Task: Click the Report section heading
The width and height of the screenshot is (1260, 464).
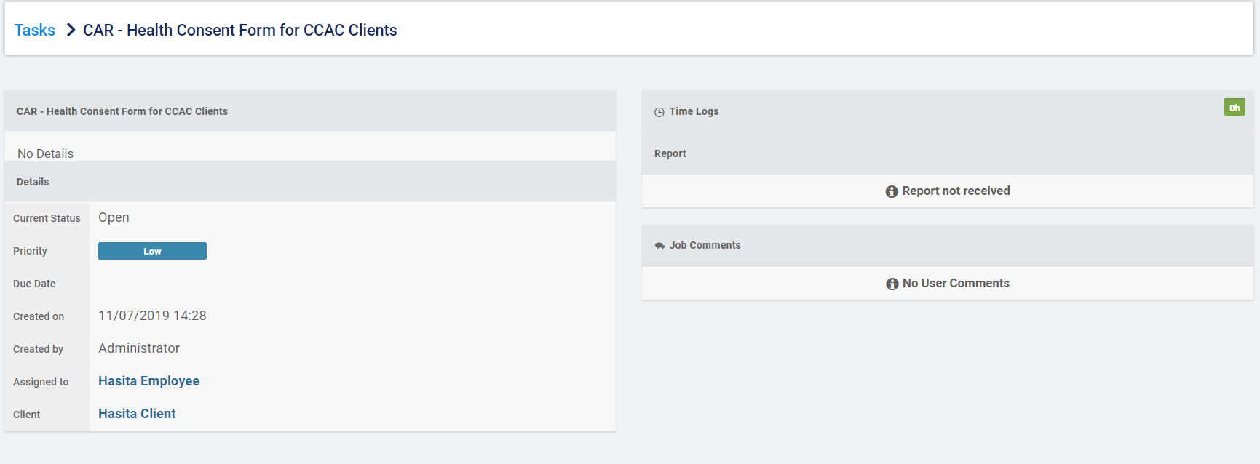Action: [x=670, y=153]
